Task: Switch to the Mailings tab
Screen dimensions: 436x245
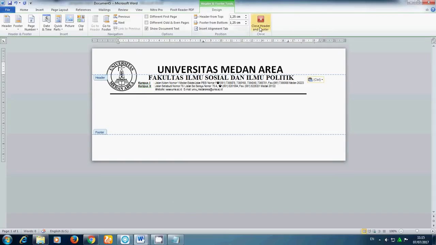Action: tap(105, 10)
